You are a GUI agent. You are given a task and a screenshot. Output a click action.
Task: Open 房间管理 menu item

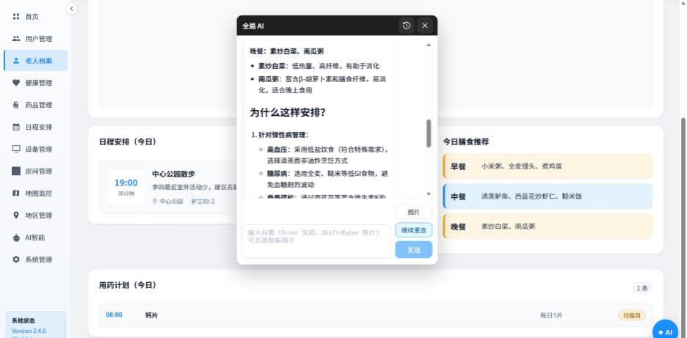[x=36, y=171]
